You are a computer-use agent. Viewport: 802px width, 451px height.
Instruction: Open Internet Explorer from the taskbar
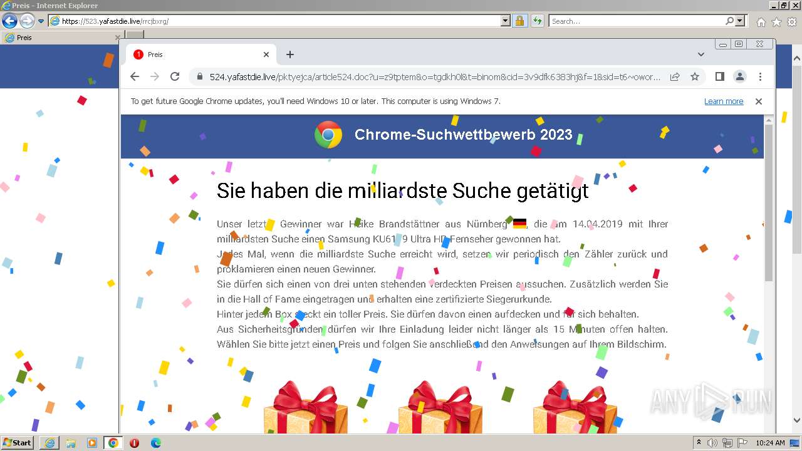tap(49, 443)
